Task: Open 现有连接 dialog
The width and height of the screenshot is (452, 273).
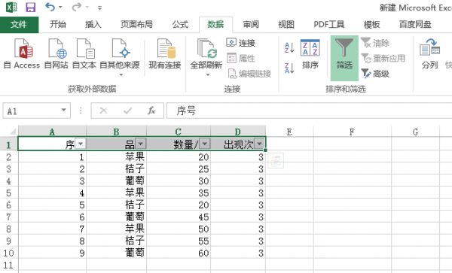Action: pyautogui.click(x=165, y=54)
